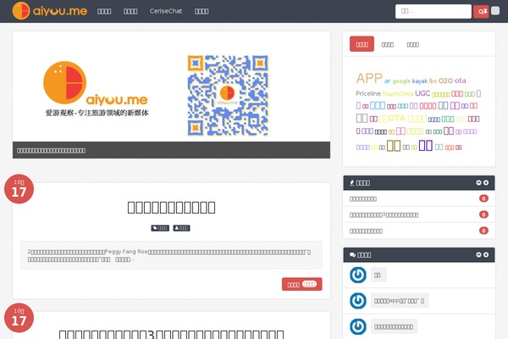Open the sidebar list entry containing the digit 3
This screenshot has height=339, width=508.
click(x=384, y=214)
